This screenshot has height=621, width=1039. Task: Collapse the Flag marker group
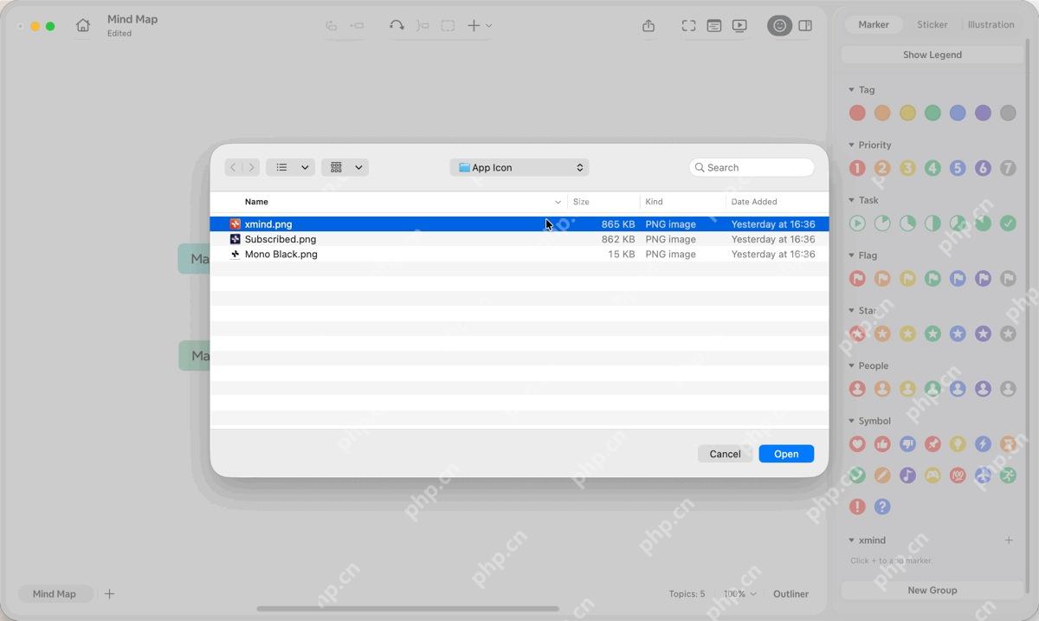(851, 256)
